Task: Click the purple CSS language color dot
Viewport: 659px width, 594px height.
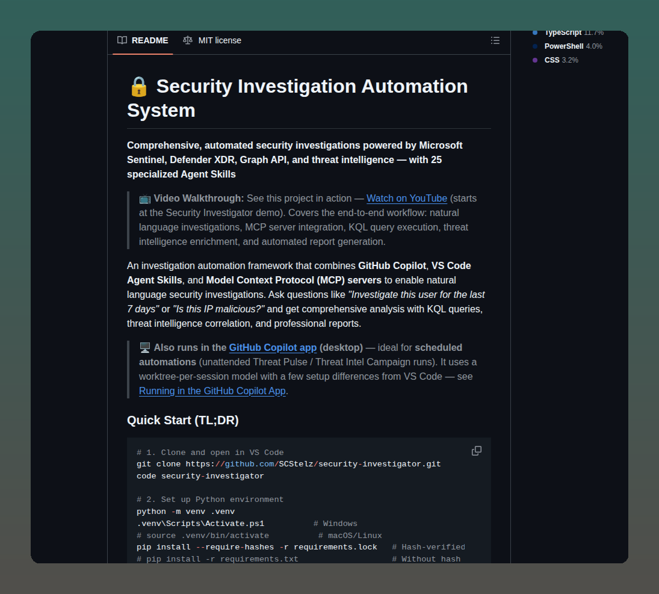Action: [535, 60]
